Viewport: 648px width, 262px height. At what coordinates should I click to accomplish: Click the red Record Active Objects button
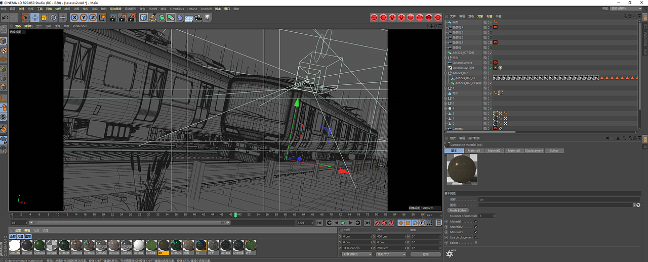point(377,223)
